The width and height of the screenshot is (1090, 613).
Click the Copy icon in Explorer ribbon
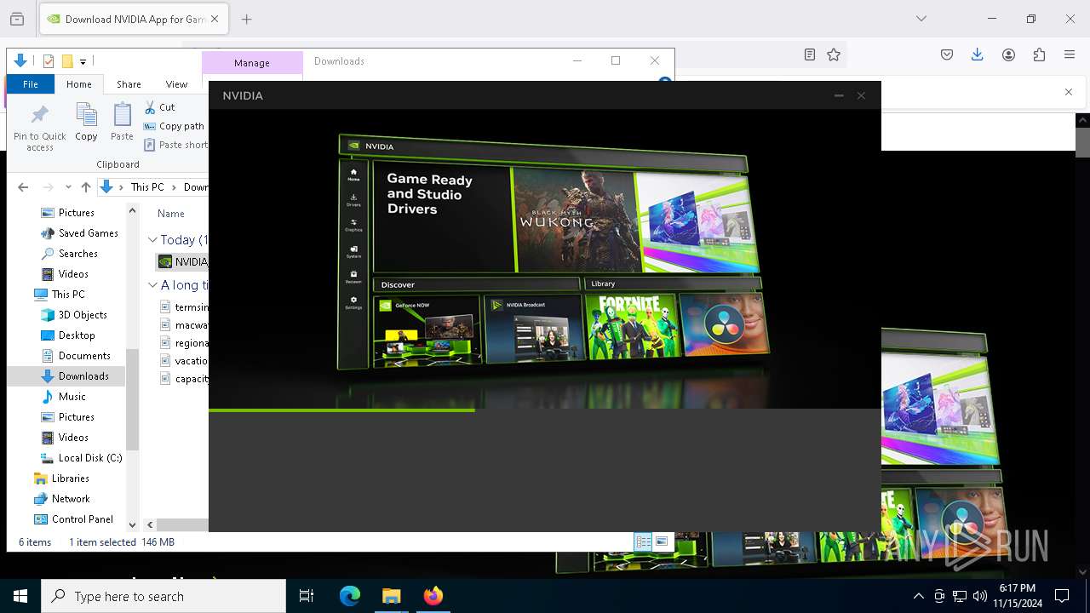(86, 122)
